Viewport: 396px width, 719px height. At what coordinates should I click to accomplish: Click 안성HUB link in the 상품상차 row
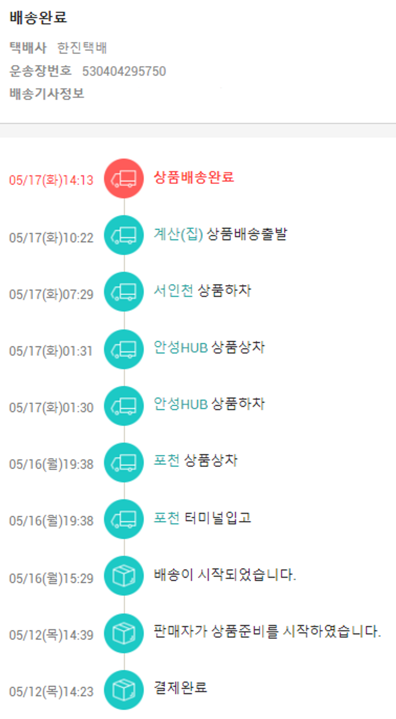tap(181, 348)
